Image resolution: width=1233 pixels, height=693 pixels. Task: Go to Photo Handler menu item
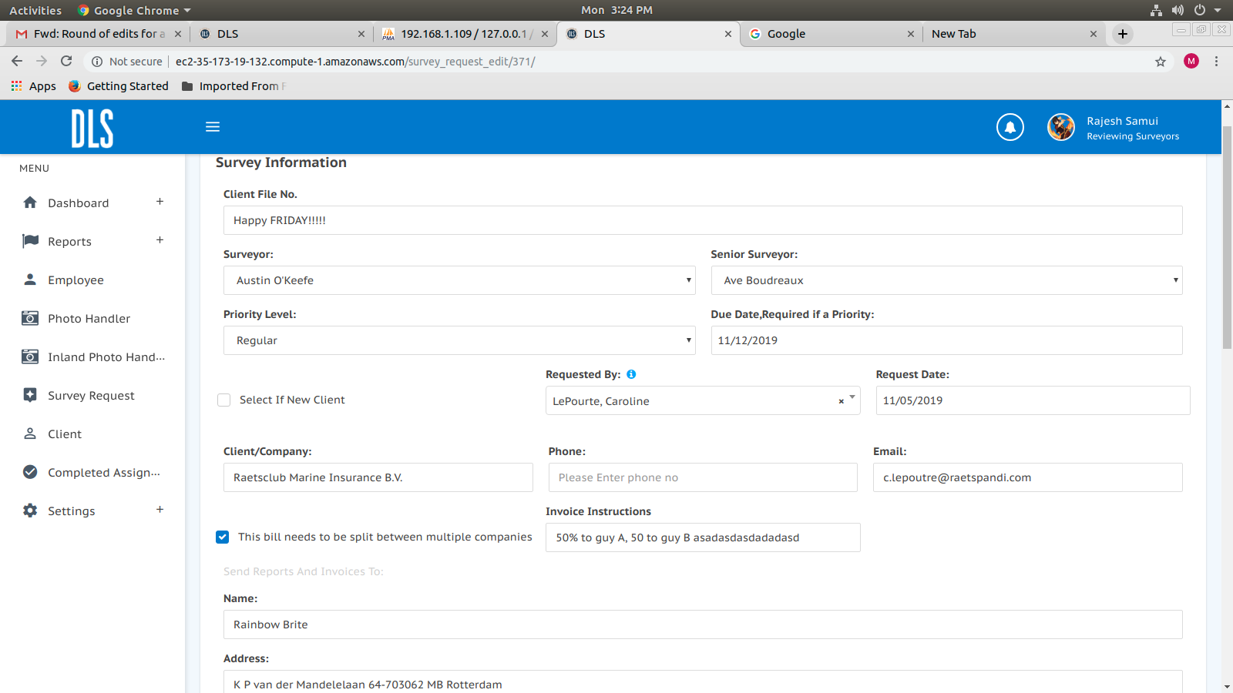click(x=89, y=319)
